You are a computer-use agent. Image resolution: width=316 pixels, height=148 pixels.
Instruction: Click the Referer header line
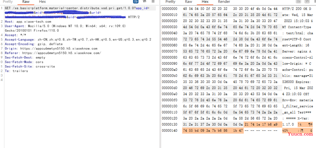(x=53, y=53)
